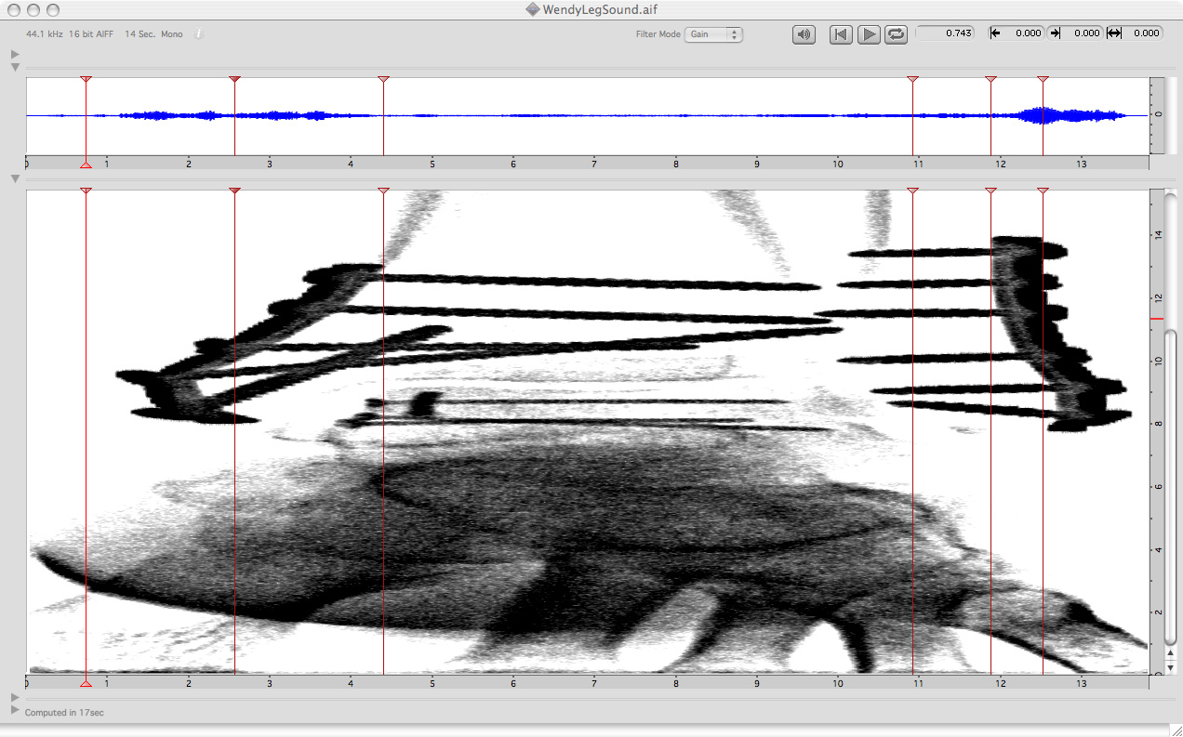
Task: Toggle the speaker audio output button
Action: coord(804,34)
